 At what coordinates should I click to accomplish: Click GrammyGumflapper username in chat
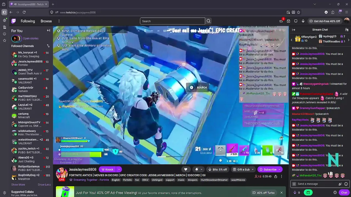[x=312, y=108]
